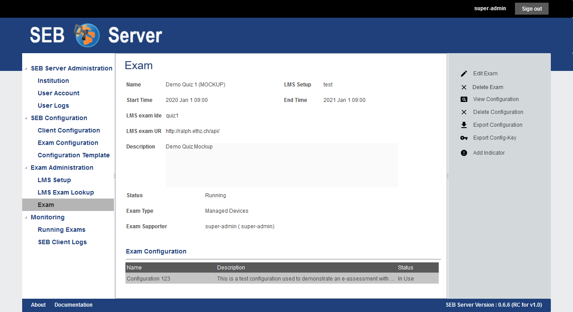Sort table by Name column header

click(134, 268)
